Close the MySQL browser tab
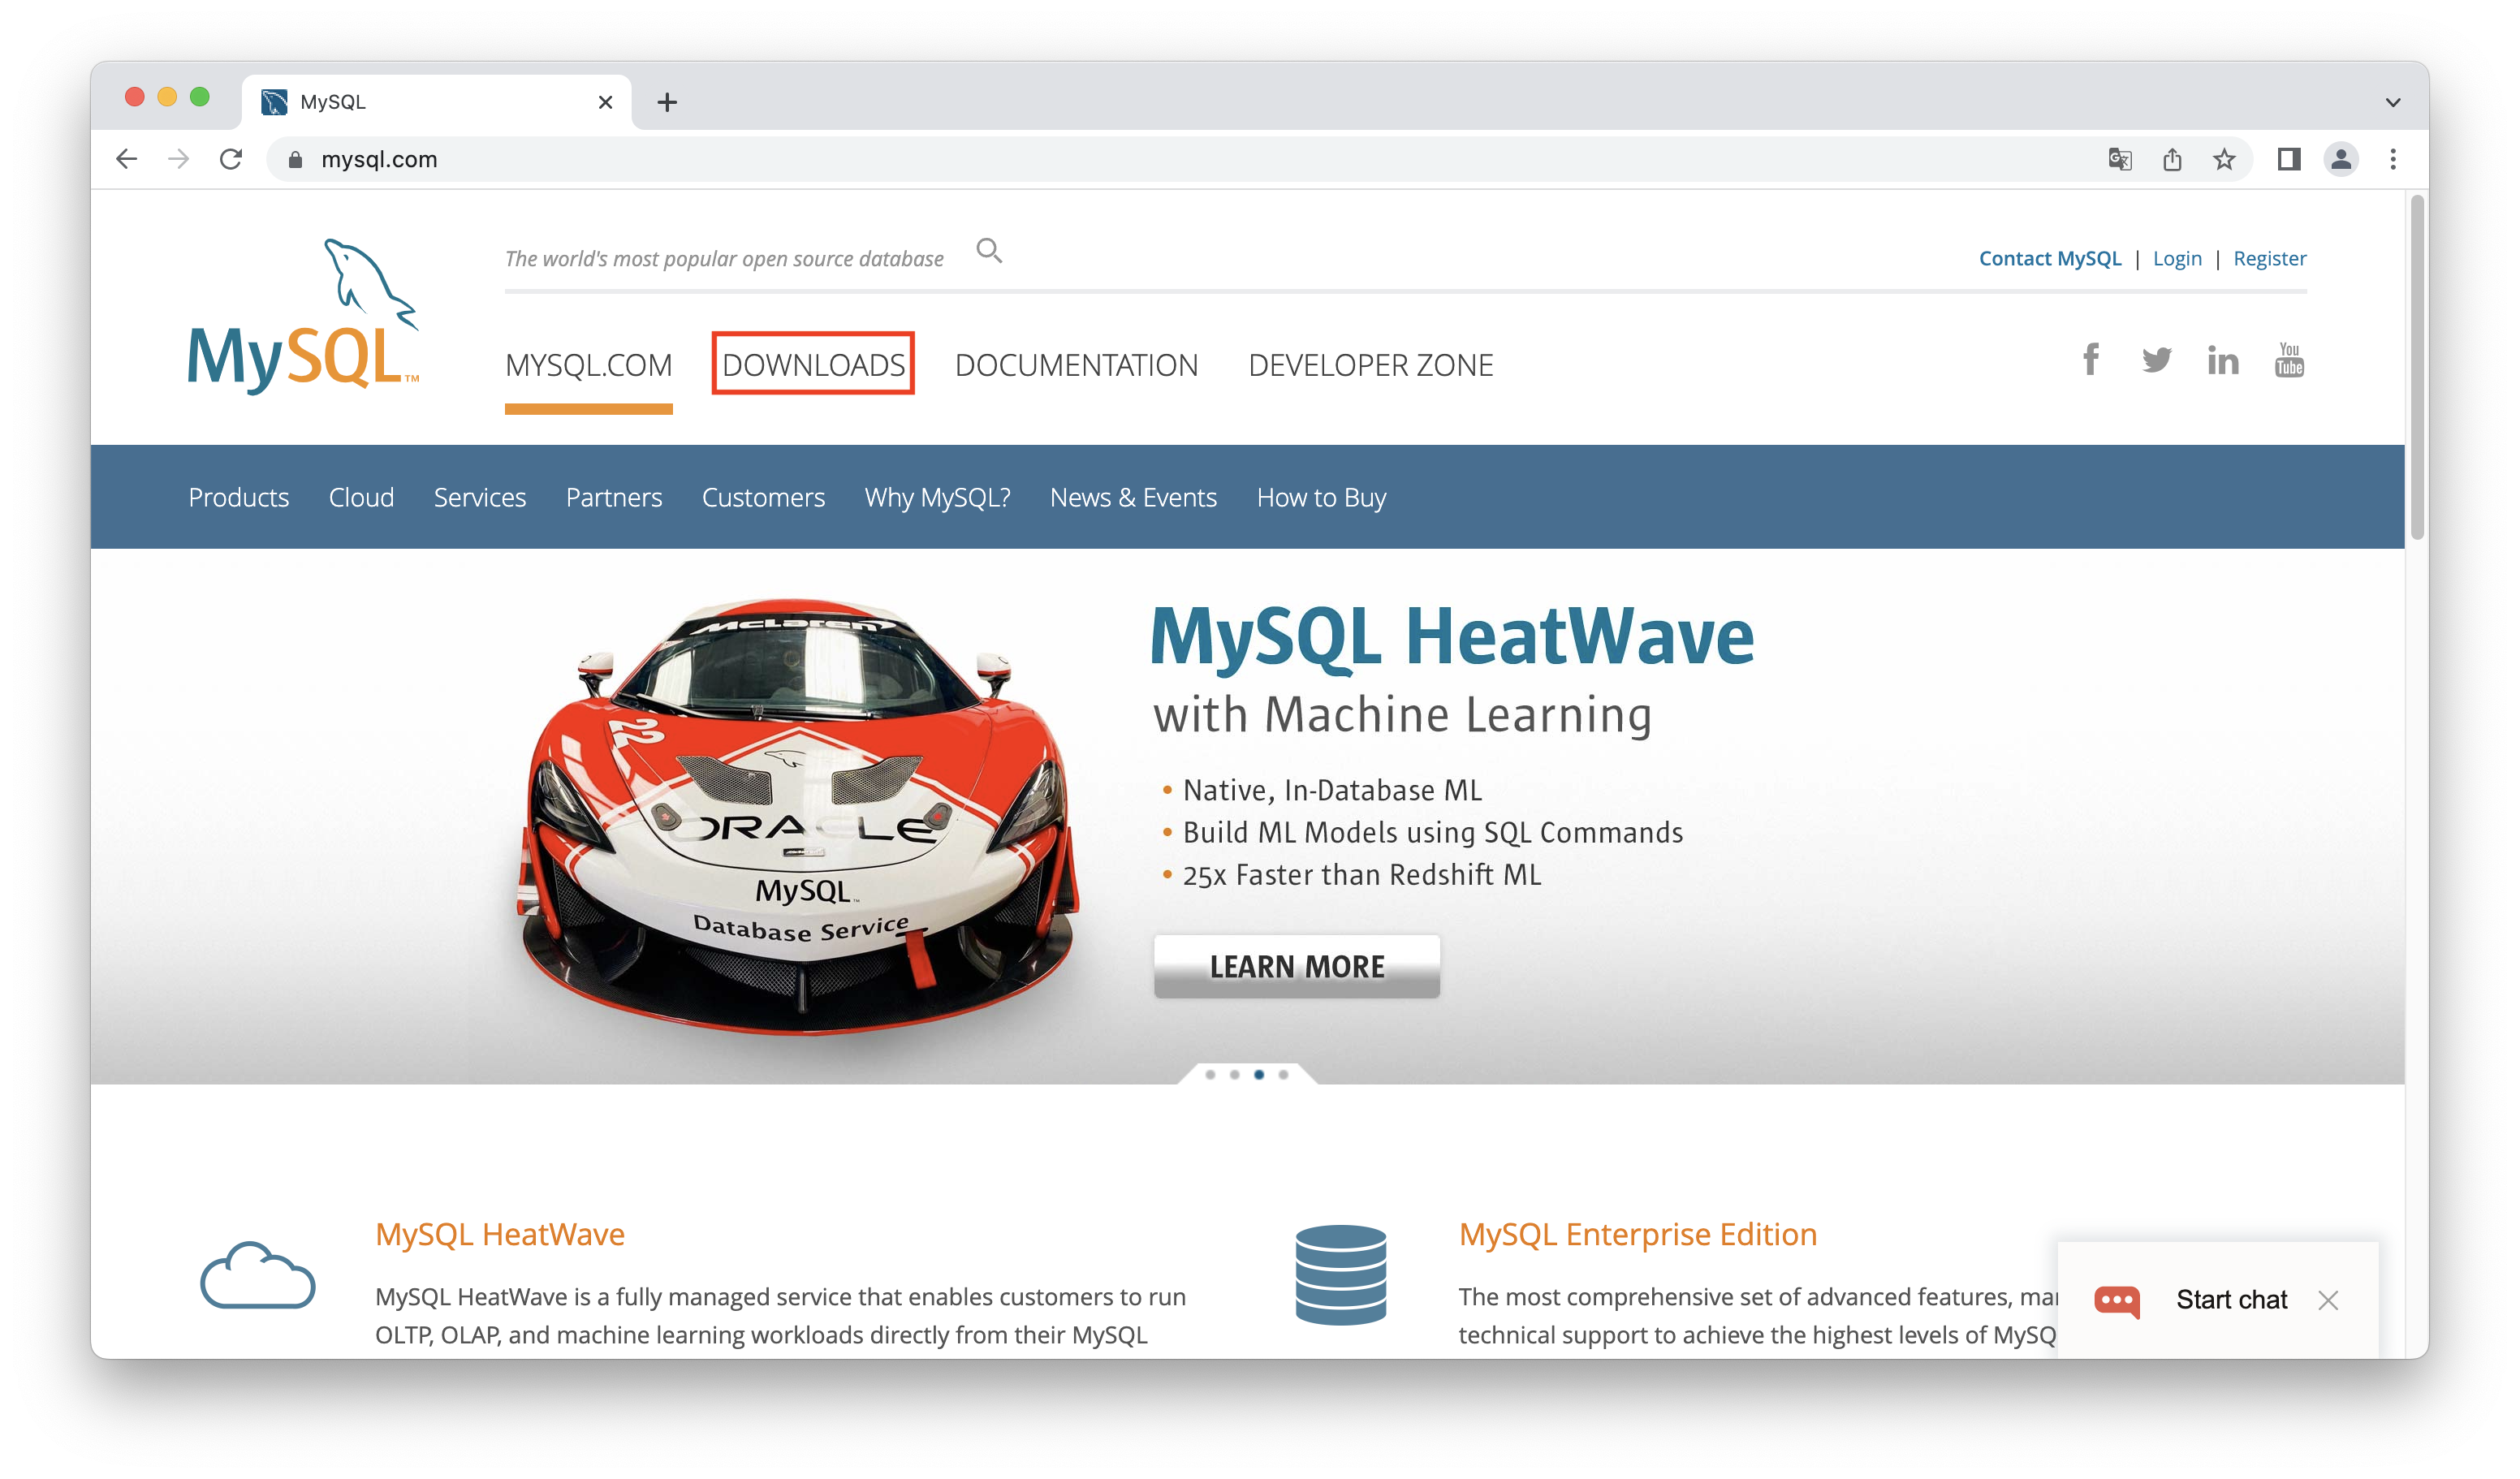This screenshot has width=2520, height=1479. coord(605,102)
